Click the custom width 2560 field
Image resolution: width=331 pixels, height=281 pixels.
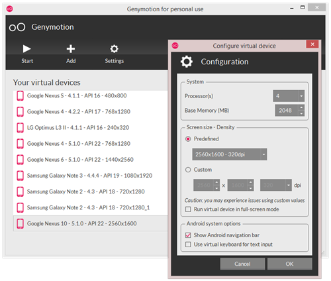204,185
